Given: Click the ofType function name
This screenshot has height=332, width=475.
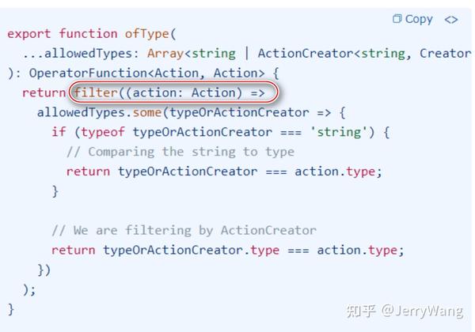Looking at the screenshot, I should pos(146,33).
